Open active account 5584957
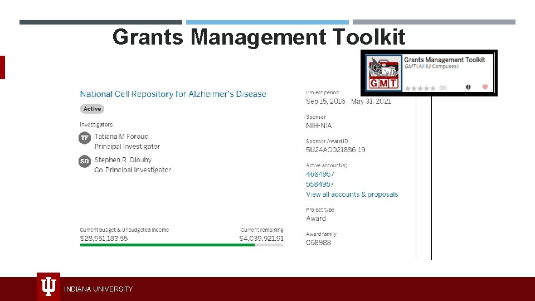This screenshot has height=301, width=535. tap(320, 184)
